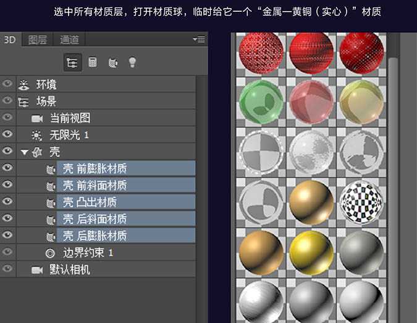Toggle visibility of 默认相机
Image resolution: width=417 pixels, height=323 pixels.
click(x=7, y=268)
